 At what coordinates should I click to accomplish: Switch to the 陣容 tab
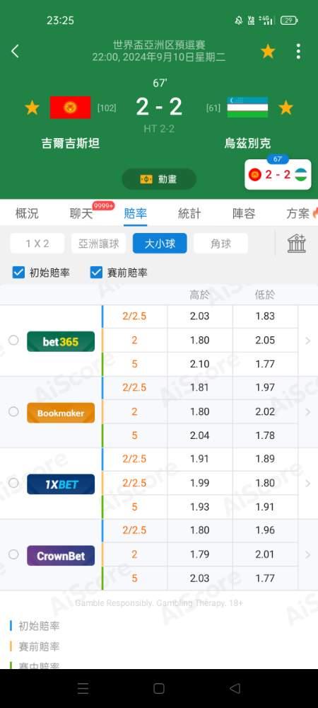point(244,214)
